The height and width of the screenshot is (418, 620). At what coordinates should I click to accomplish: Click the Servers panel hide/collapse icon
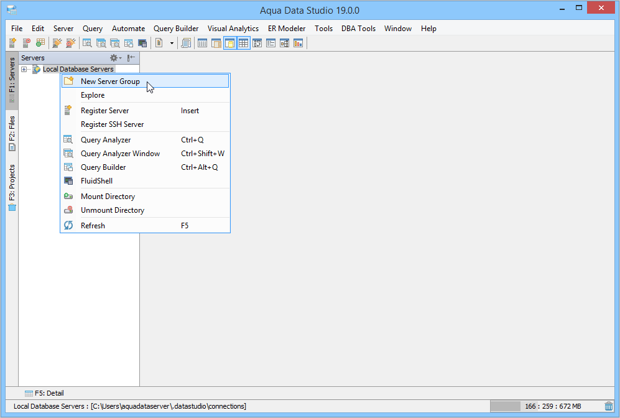(x=131, y=58)
